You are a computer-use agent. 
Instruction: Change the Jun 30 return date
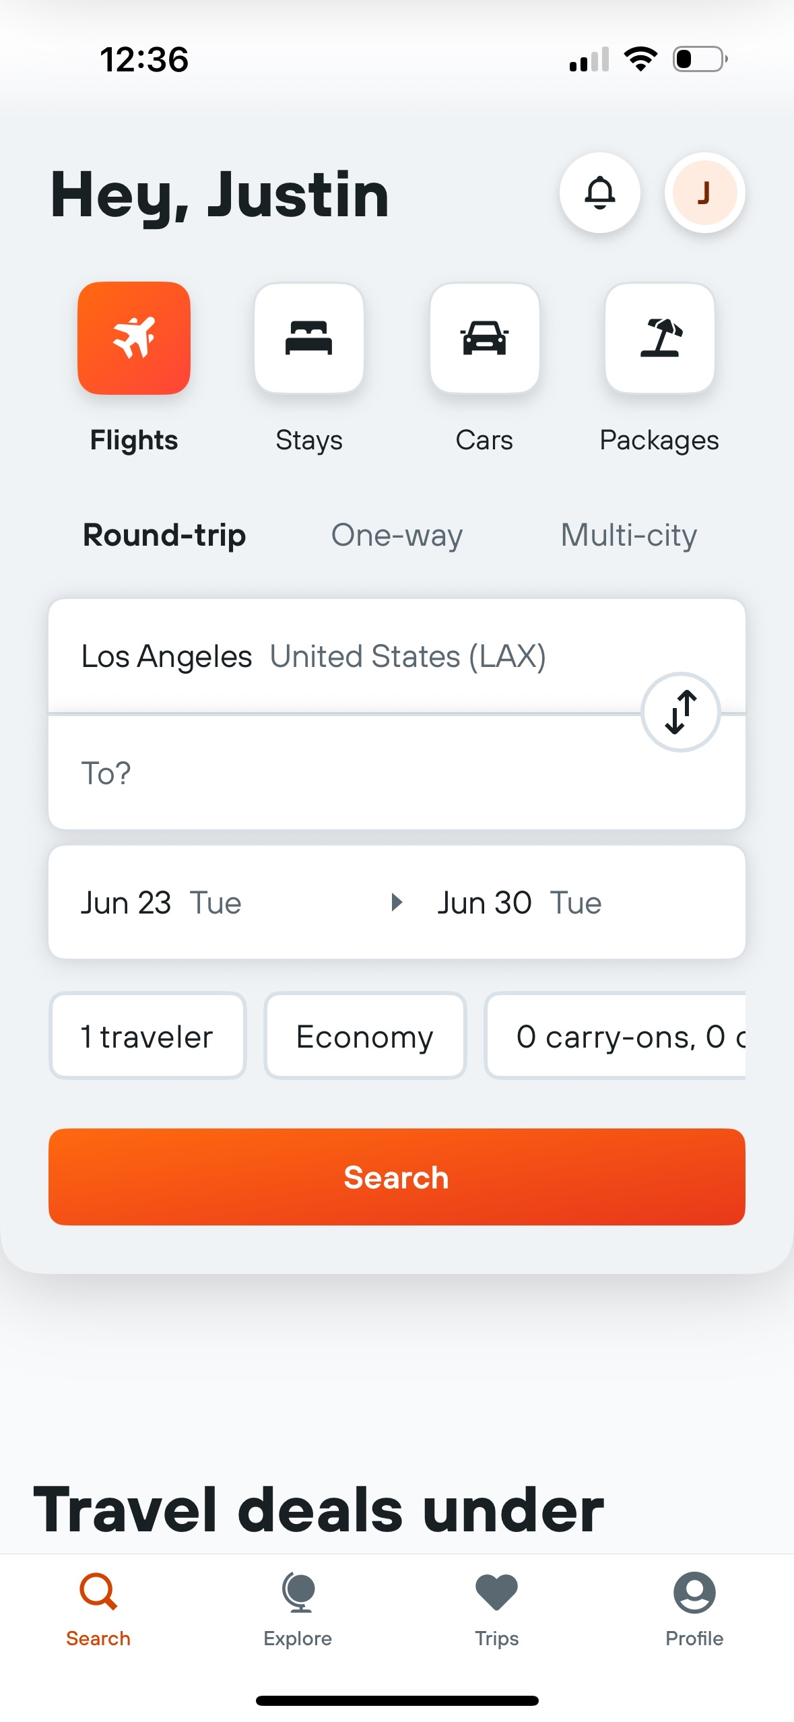[x=519, y=903]
